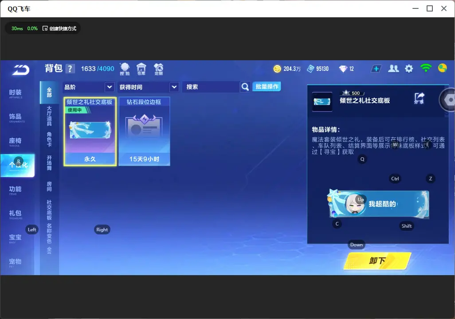Click the blue coupon currency icon
455x319 pixels.
pyautogui.click(x=310, y=69)
